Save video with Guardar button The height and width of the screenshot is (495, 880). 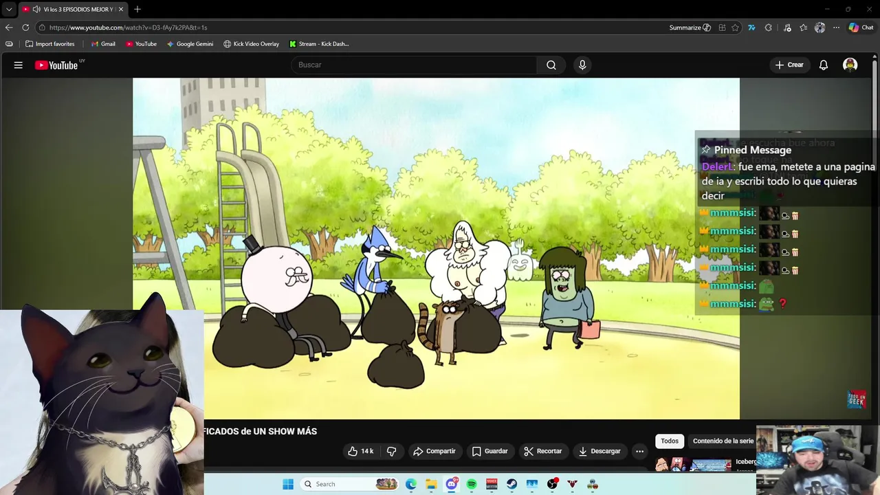pyautogui.click(x=490, y=451)
